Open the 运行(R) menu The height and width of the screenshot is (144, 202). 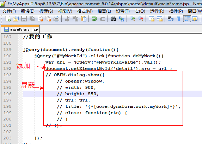(157, 11)
